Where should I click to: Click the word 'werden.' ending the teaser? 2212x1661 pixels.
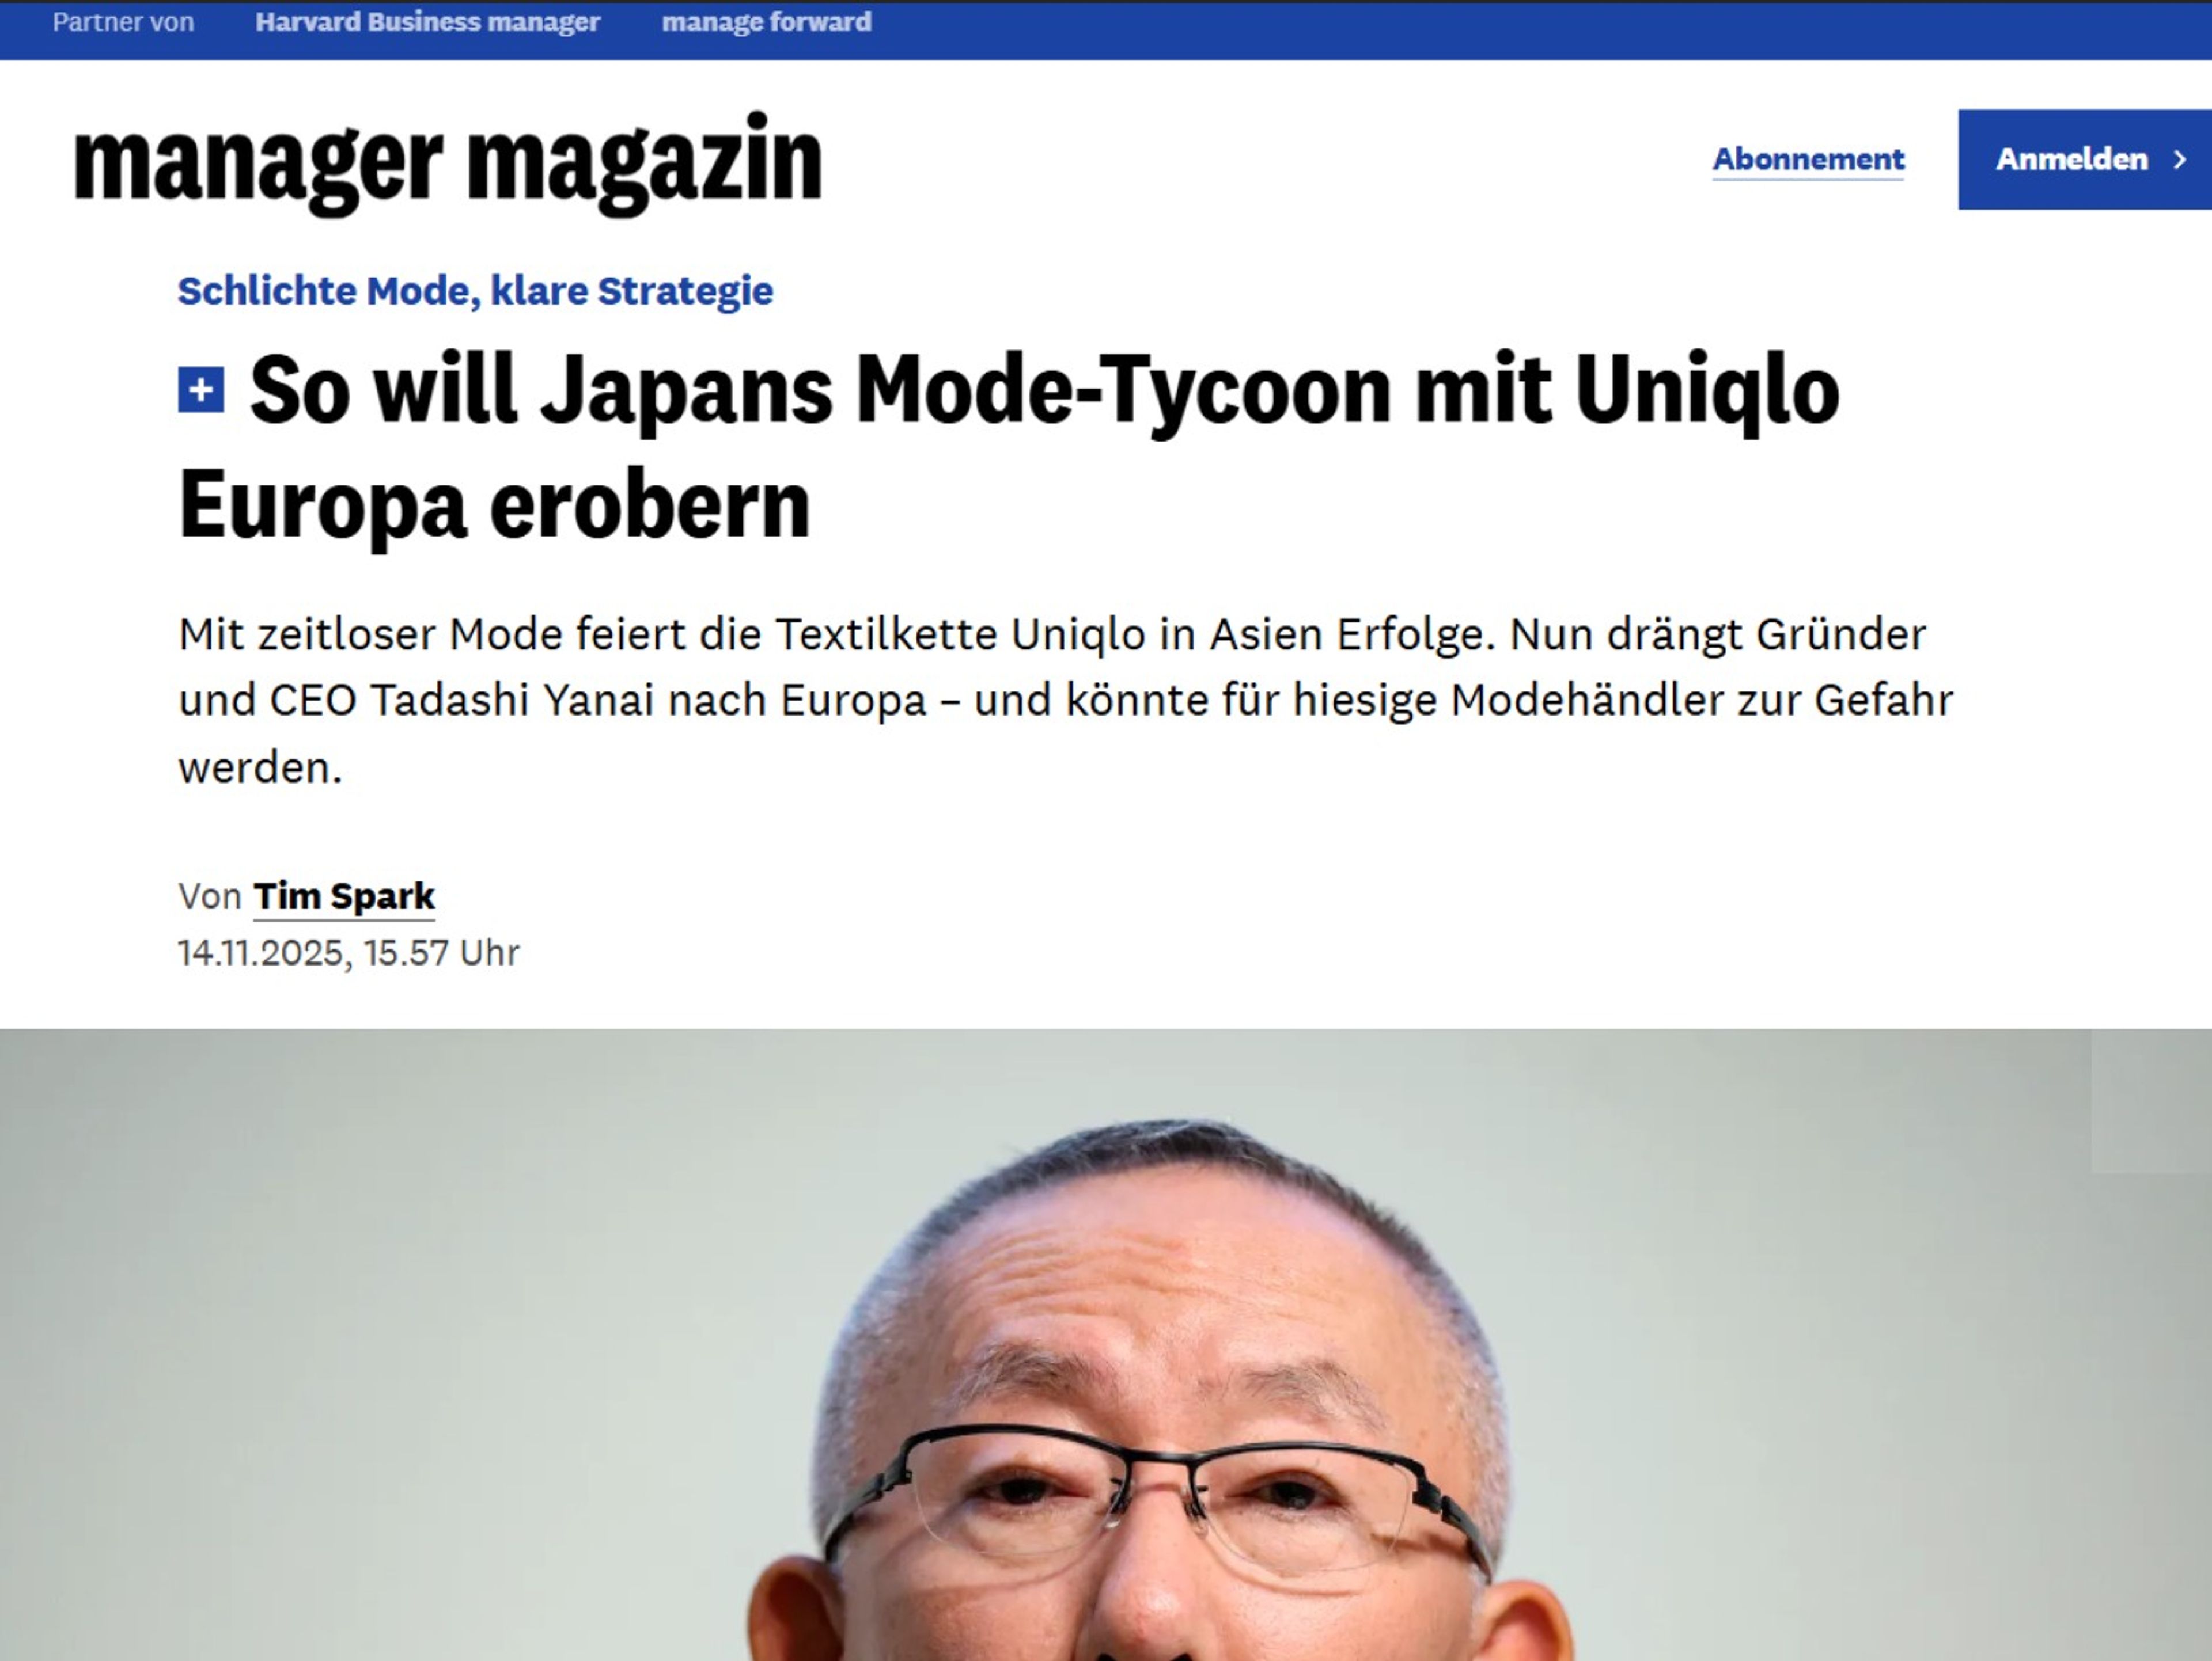click(260, 769)
